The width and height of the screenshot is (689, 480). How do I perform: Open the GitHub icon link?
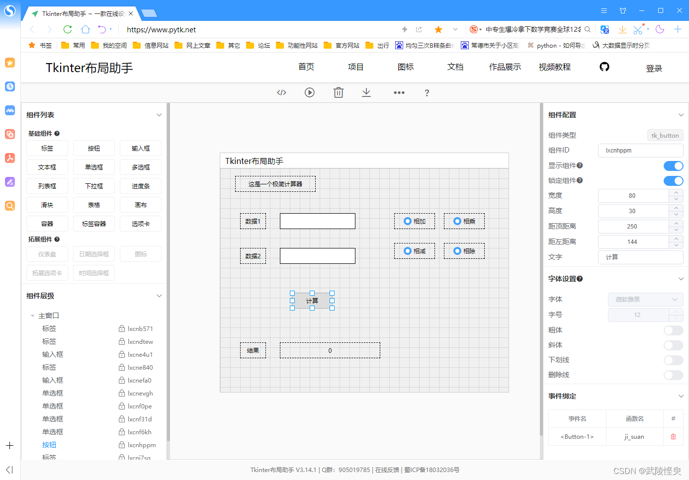tap(604, 67)
